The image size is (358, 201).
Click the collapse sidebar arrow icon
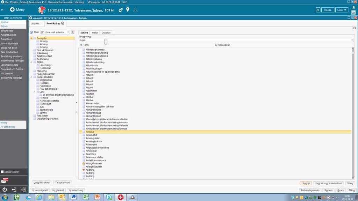point(2,10)
